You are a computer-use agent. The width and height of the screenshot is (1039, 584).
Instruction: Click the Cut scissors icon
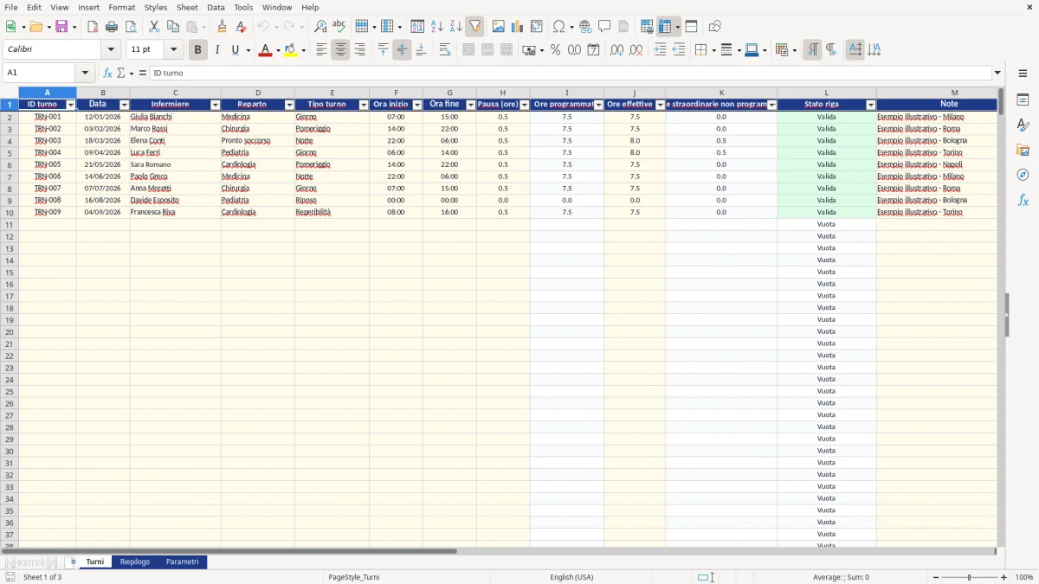click(x=154, y=27)
